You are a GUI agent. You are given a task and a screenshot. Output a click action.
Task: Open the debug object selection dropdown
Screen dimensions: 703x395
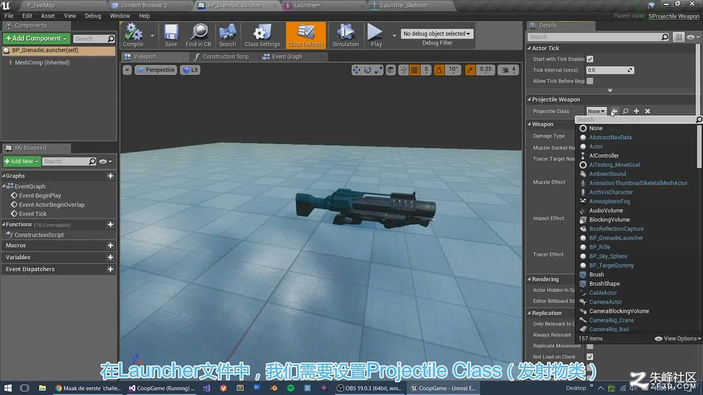point(437,33)
